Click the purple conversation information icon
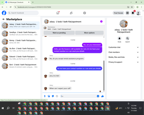144x115 pixels. click(101, 22)
